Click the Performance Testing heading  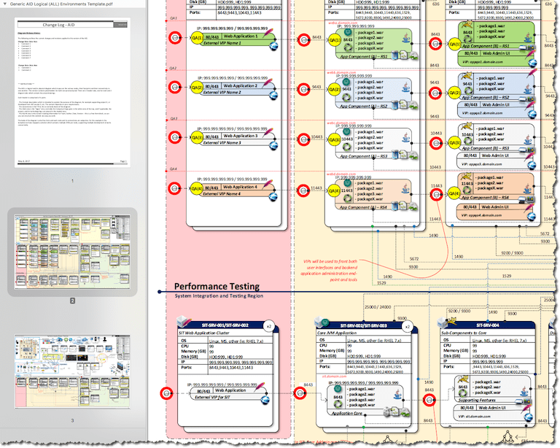pyautogui.click(x=217, y=286)
